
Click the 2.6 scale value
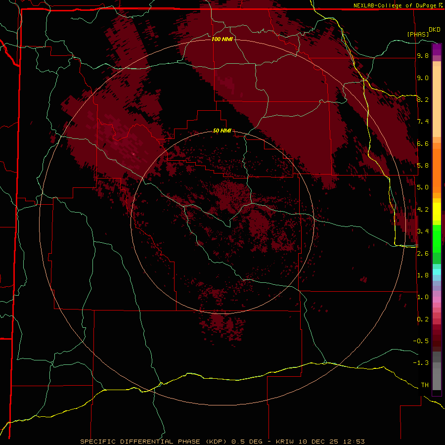point(423,254)
